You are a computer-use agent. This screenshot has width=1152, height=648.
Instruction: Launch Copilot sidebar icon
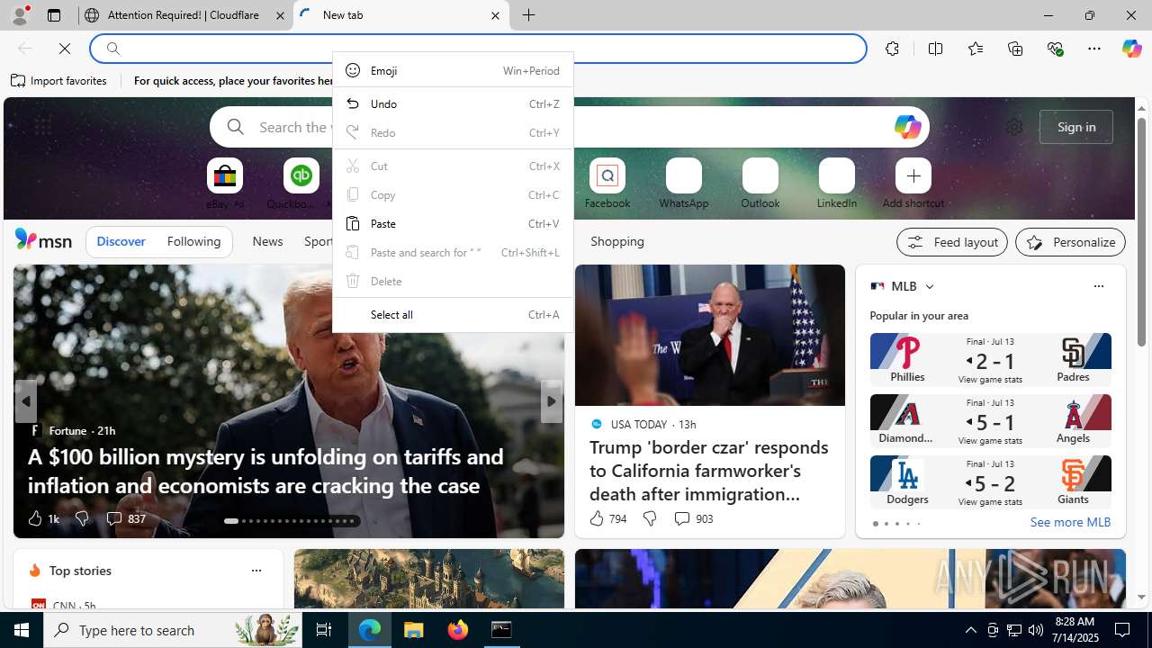point(1131,49)
